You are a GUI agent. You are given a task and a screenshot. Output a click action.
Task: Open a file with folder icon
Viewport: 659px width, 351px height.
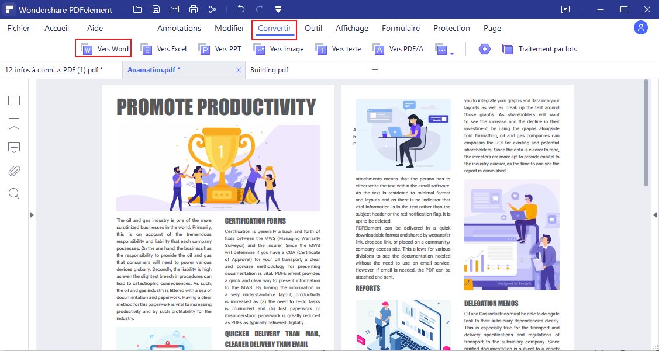pos(137,9)
